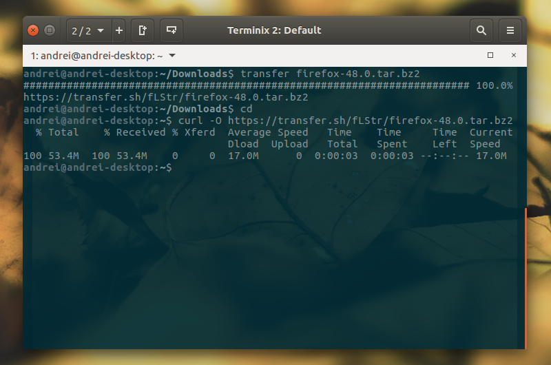Click the 'cd' command text

(247, 109)
